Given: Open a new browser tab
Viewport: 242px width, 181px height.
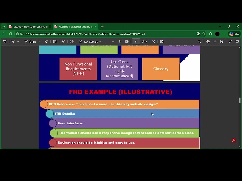Looking at the screenshot, I should pos(102,26).
